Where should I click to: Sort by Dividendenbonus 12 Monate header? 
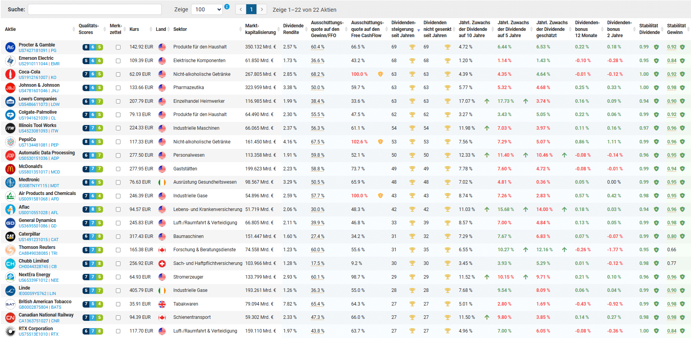(x=587, y=29)
